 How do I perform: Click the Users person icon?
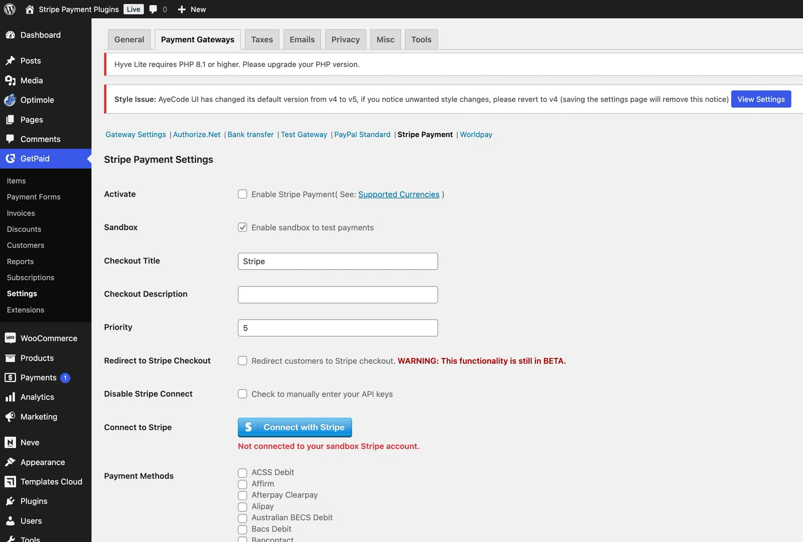click(x=10, y=521)
